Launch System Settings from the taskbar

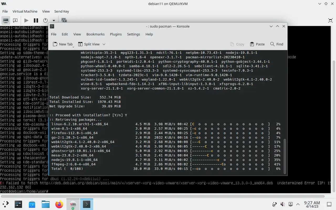coord(18,204)
